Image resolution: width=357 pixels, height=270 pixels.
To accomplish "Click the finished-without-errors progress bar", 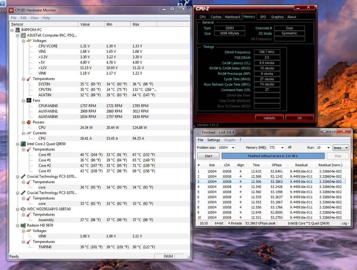I will coord(274,156).
